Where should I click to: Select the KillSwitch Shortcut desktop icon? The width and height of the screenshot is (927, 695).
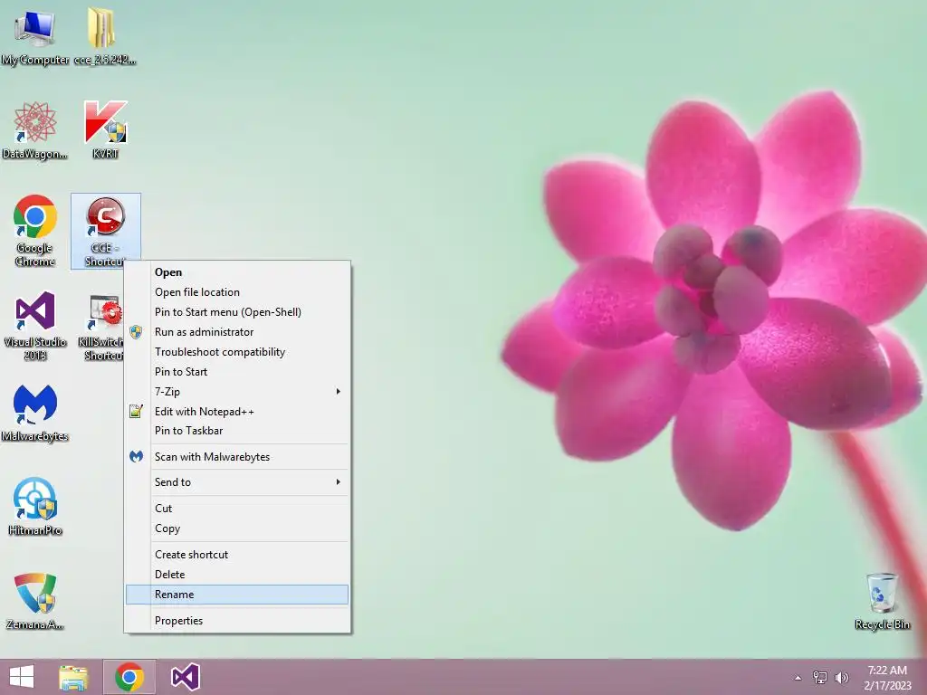coord(101,326)
